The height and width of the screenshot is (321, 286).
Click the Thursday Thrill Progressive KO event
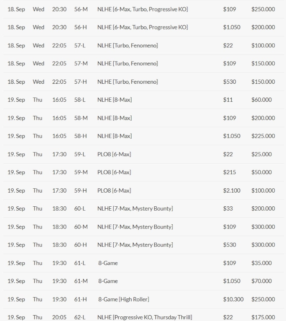click(145, 317)
